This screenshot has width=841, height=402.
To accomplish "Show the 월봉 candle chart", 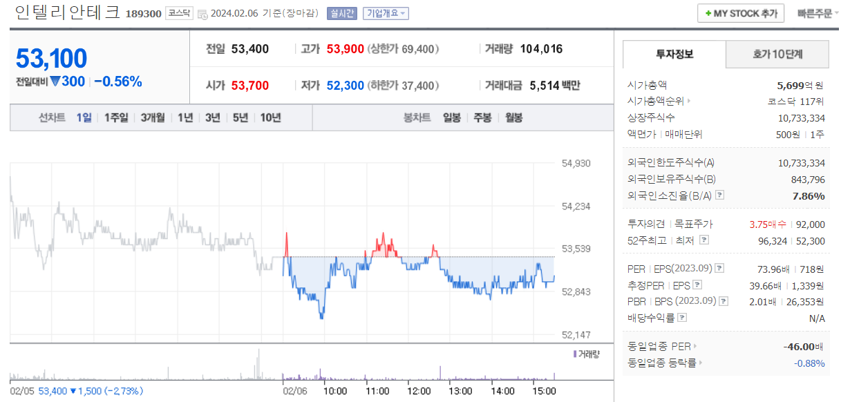I will (513, 117).
